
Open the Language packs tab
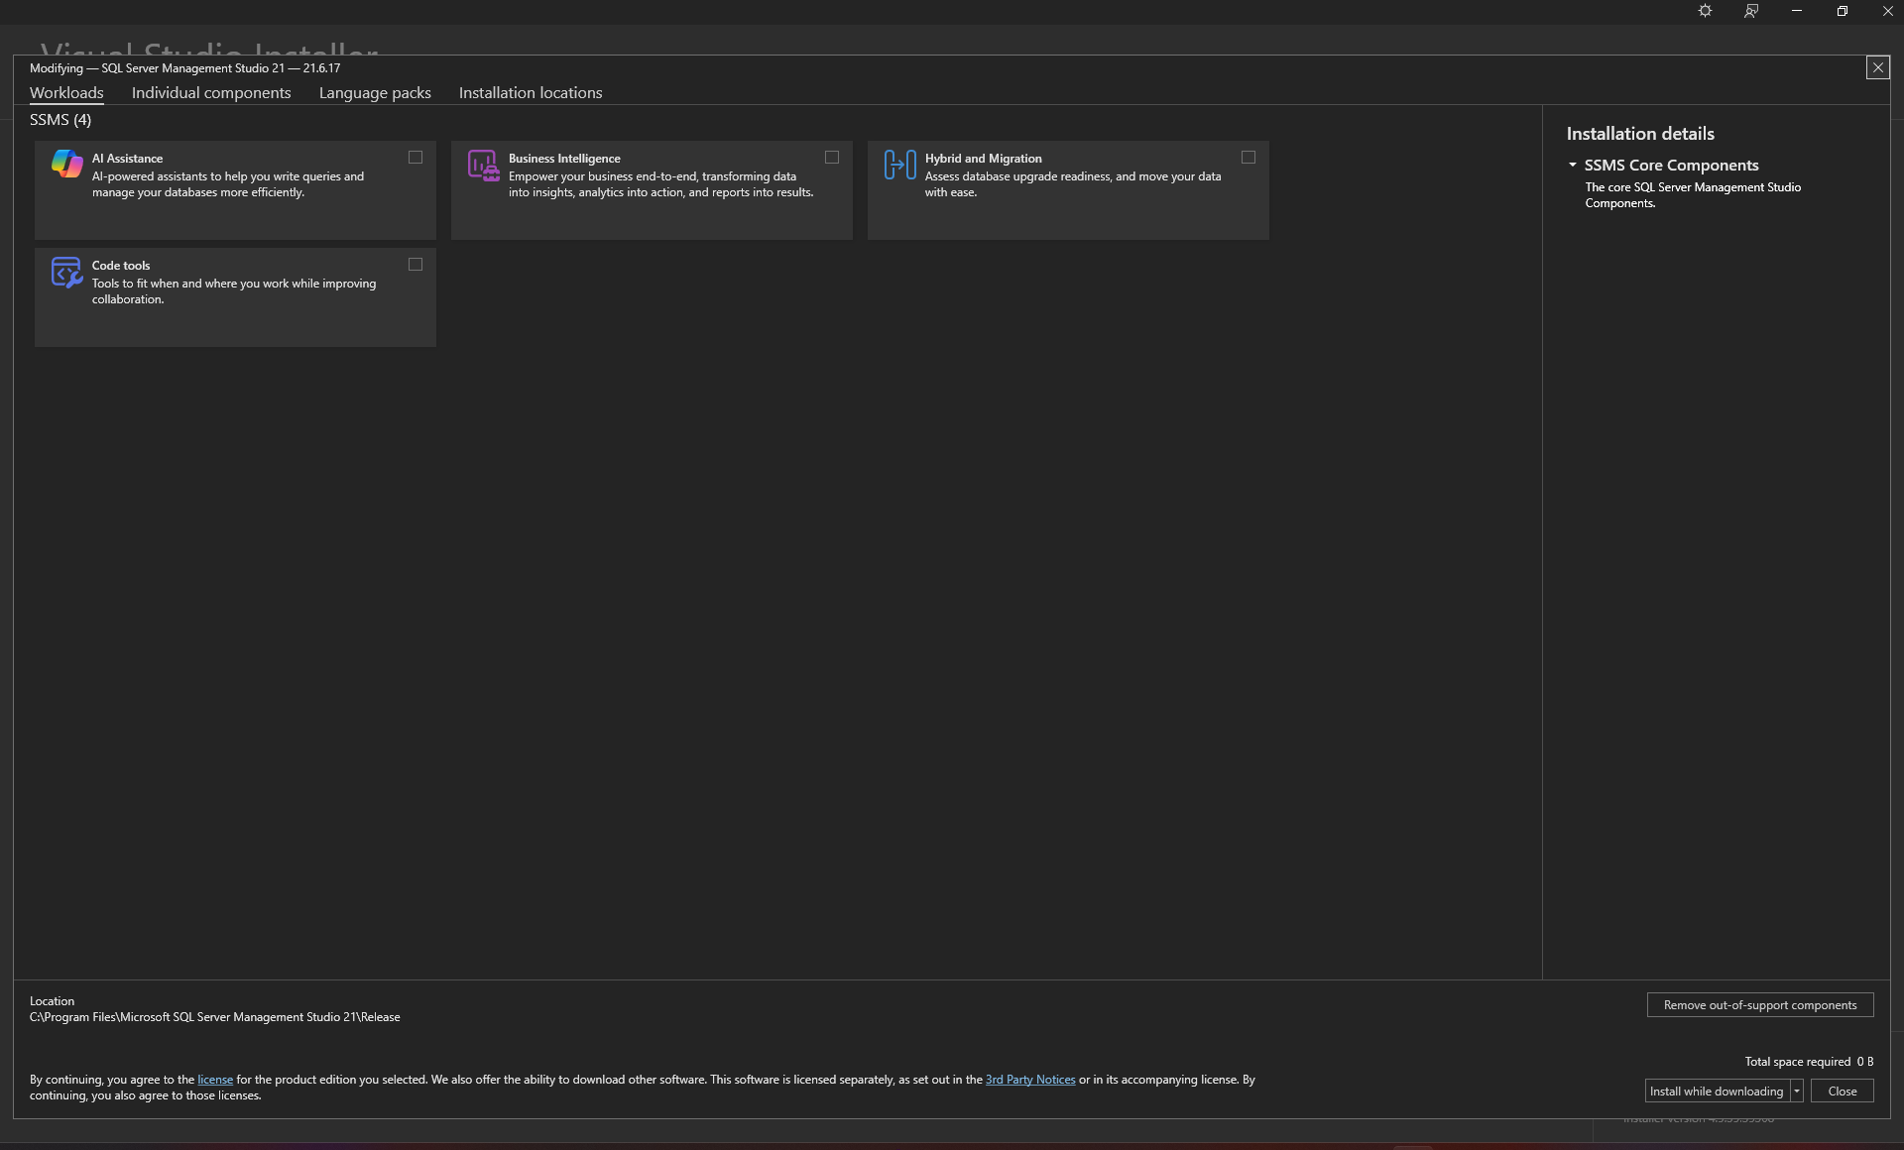[375, 93]
